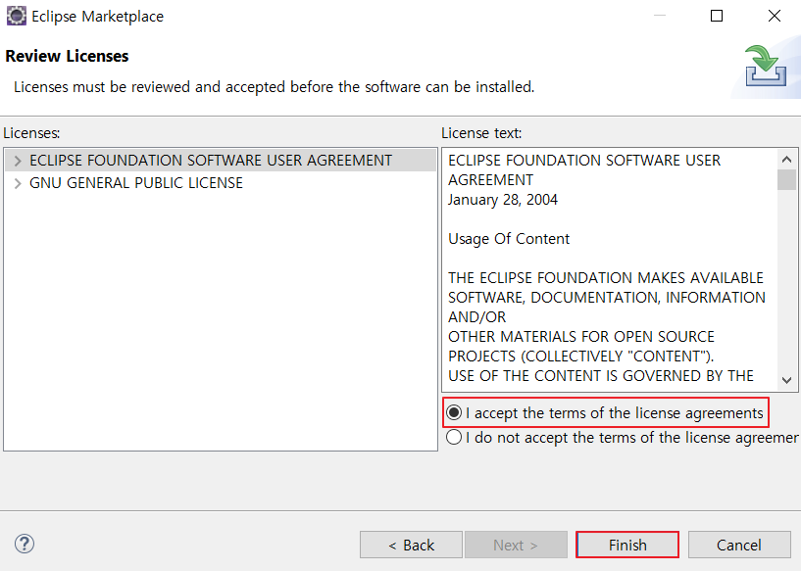
Task: Select the GNU GENERAL PUBLIC LICENSE row
Action: click(x=221, y=183)
